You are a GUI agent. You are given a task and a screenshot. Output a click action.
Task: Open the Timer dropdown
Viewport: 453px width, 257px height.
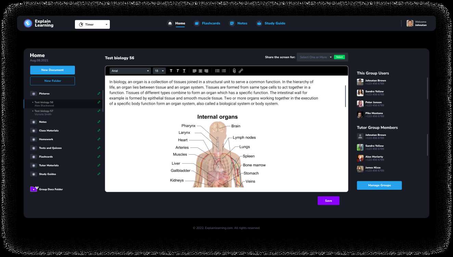point(92,25)
